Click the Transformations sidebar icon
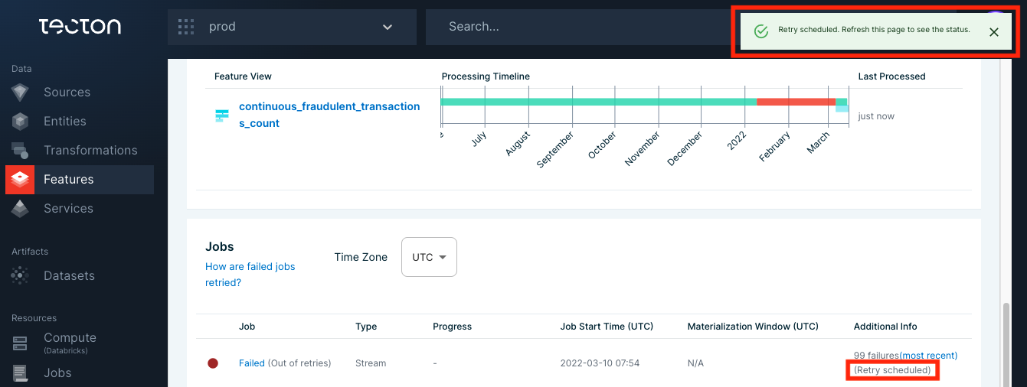Viewport: 1027px width, 387px height. [x=20, y=151]
